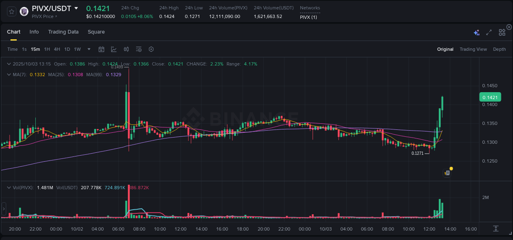
Task: Switch to the Trading Data tab
Action: coord(63,32)
